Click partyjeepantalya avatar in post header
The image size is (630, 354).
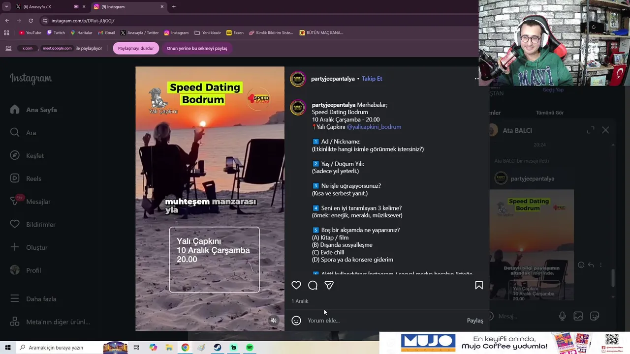[x=298, y=79]
